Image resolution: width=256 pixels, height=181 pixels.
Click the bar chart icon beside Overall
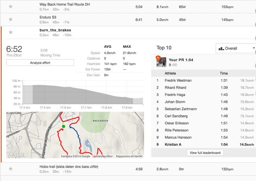(222, 48)
